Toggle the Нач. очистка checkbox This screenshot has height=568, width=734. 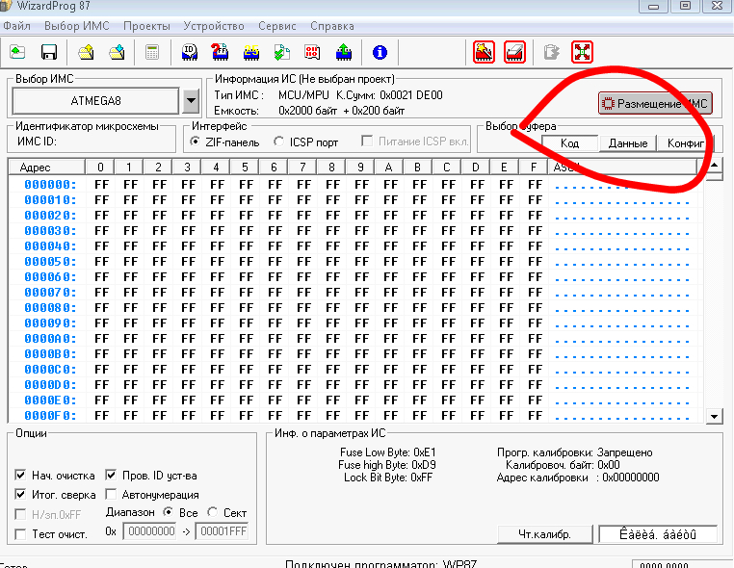[21, 476]
